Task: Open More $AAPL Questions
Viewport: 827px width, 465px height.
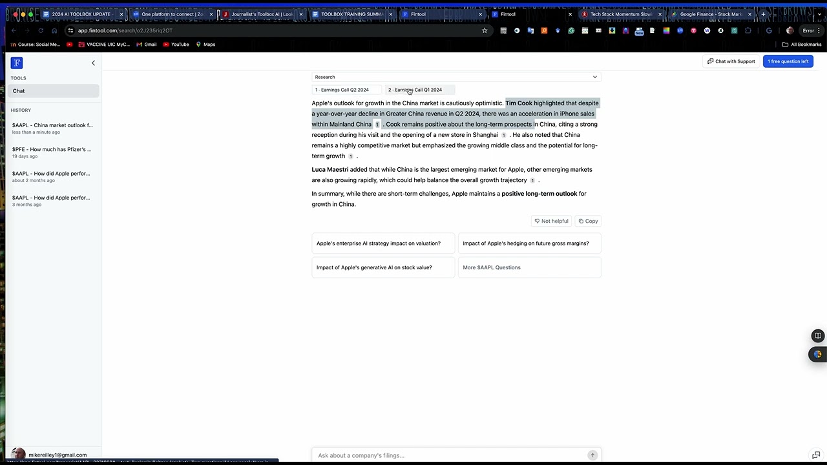Action: (x=529, y=267)
